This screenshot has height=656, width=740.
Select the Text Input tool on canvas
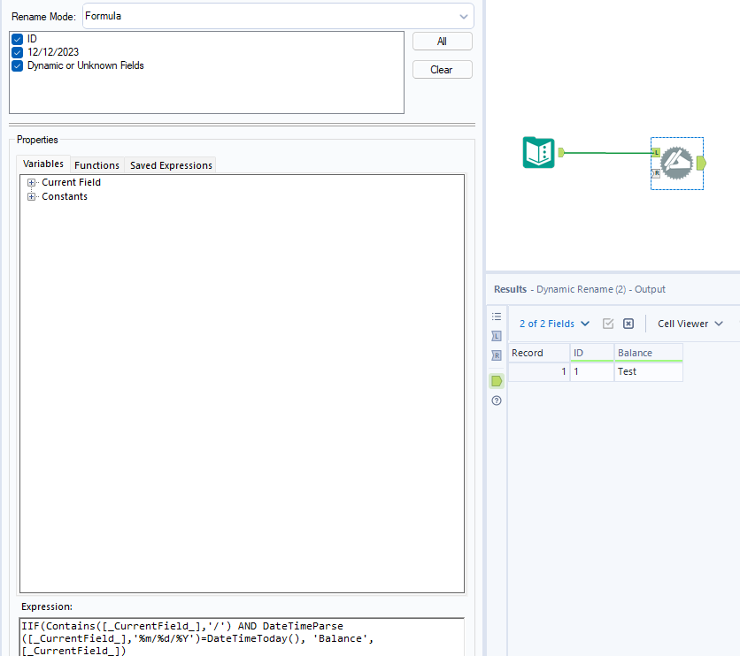[538, 152]
